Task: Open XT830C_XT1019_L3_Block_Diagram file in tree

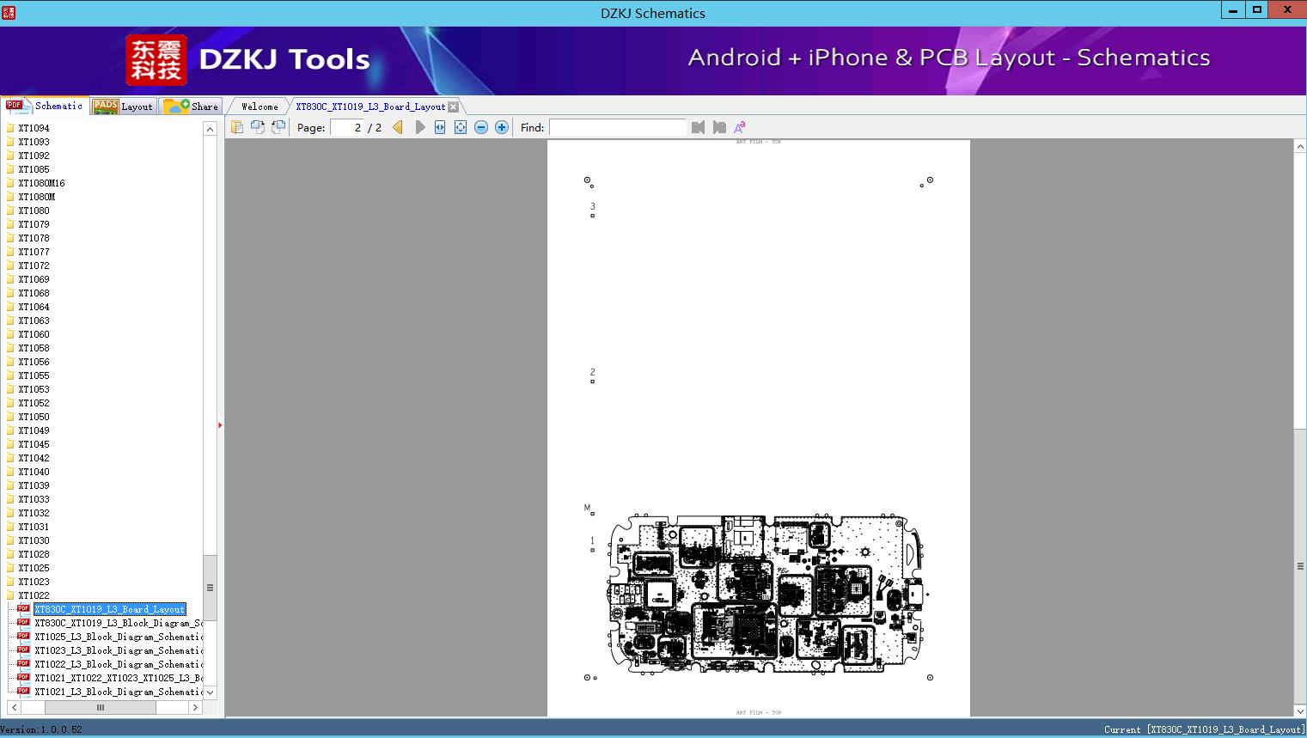Action: (119, 623)
